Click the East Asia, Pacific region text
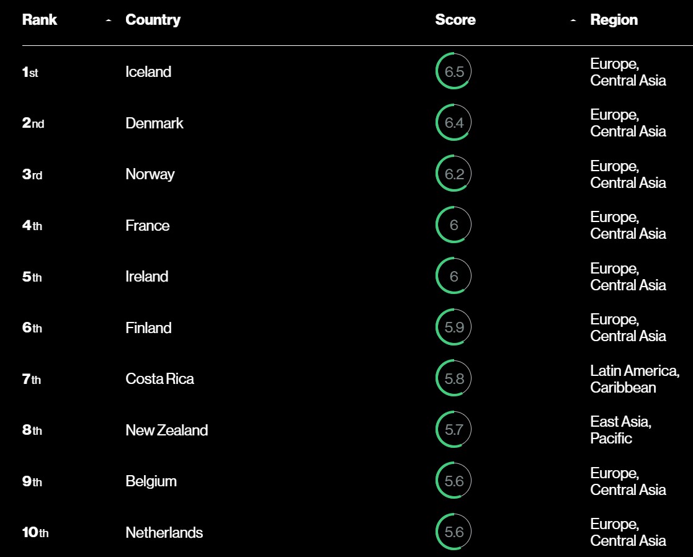 pyautogui.click(x=620, y=430)
